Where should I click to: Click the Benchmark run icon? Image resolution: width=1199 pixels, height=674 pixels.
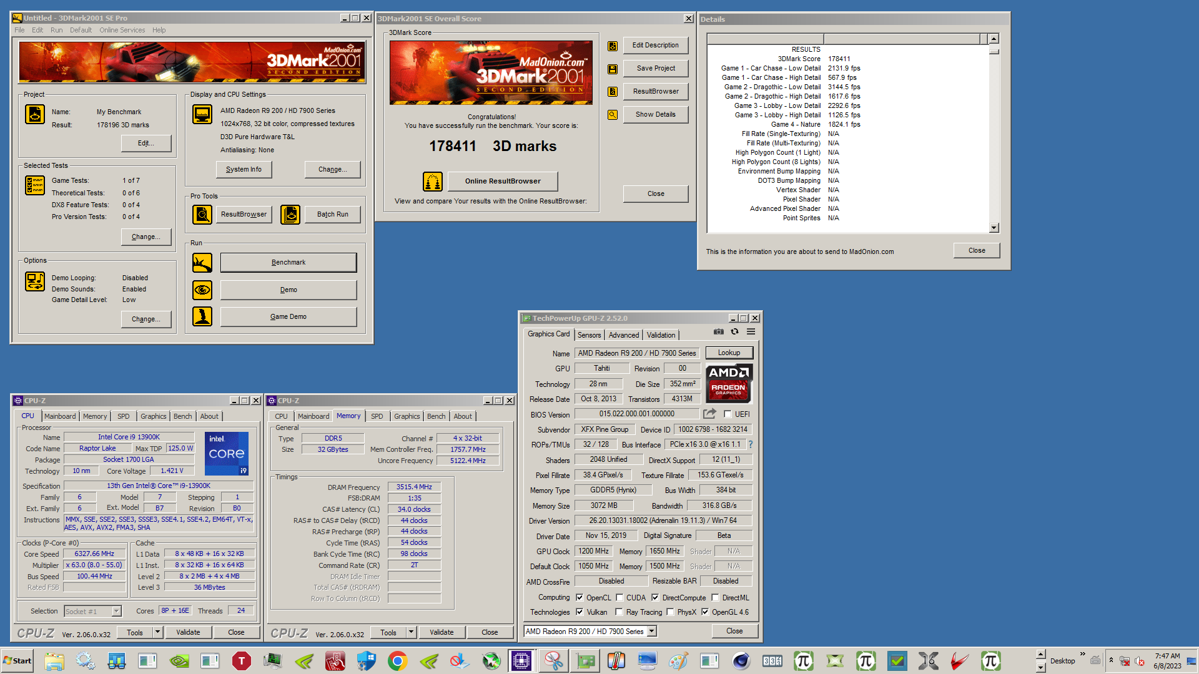[x=202, y=263]
